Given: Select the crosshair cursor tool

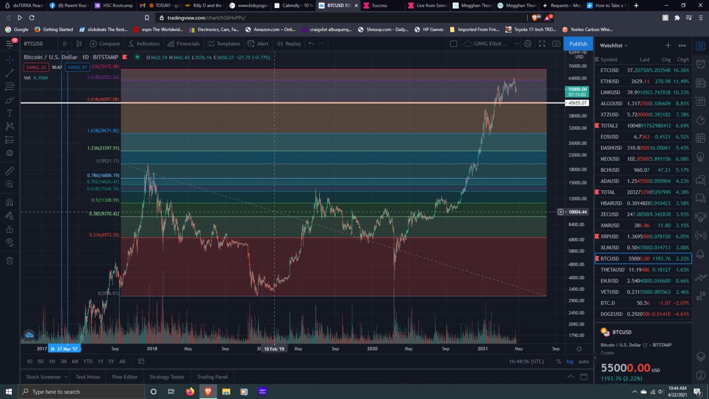Looking at the screenshot, I should 9,59.
